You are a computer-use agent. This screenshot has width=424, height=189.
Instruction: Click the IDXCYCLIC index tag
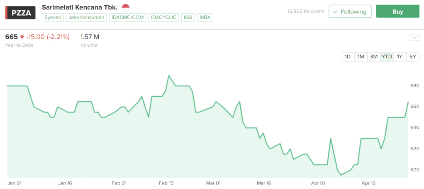(163, 17)
